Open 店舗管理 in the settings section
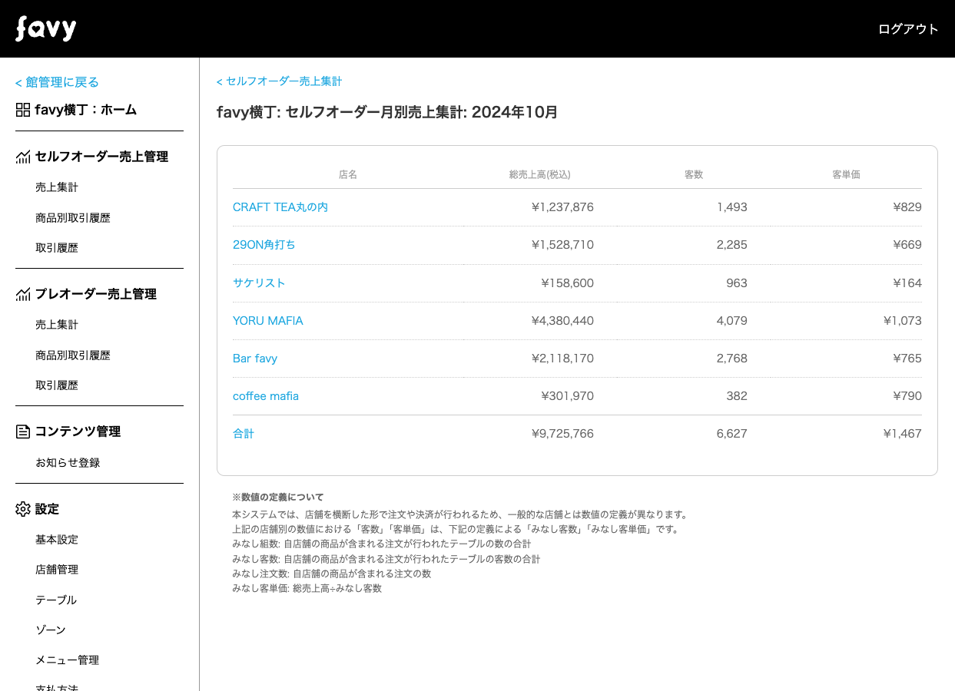Screen dimensions: 955x691 point(57,570)
